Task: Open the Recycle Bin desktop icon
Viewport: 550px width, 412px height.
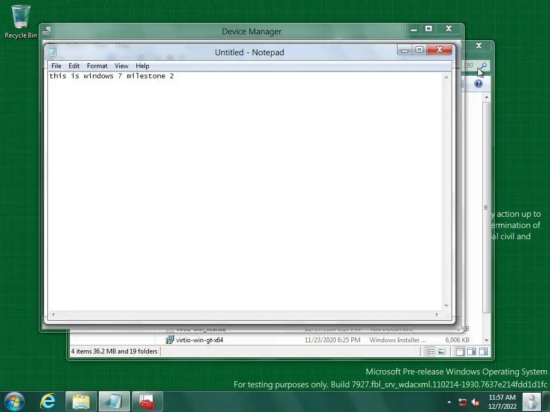Action: click(21, 21)
